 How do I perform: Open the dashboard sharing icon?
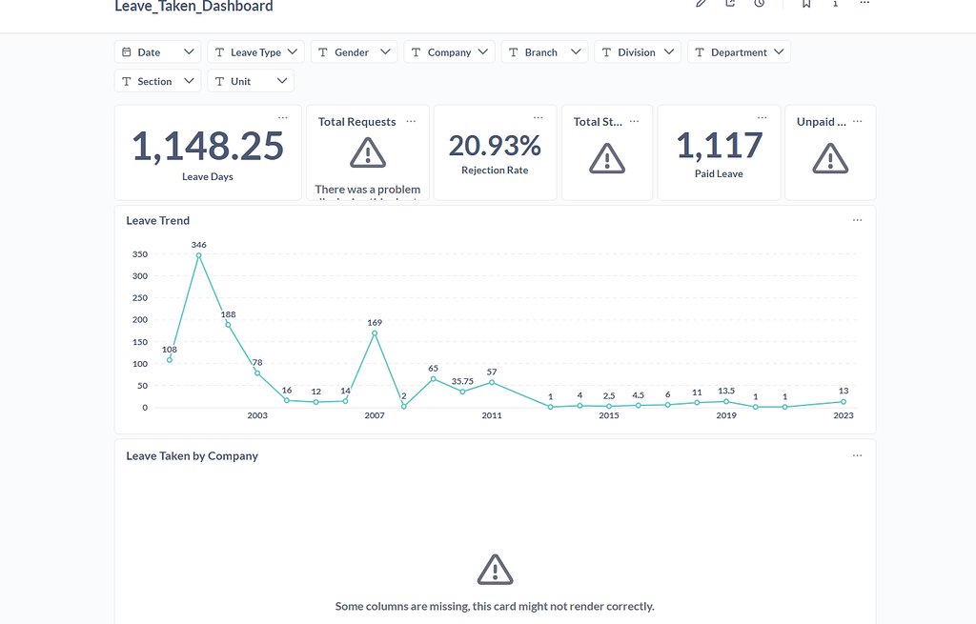pos(729,4)
